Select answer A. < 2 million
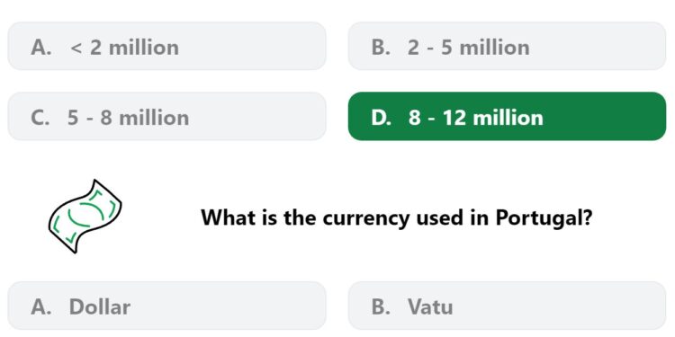The image size is (675, 337). tap(167, 46)
